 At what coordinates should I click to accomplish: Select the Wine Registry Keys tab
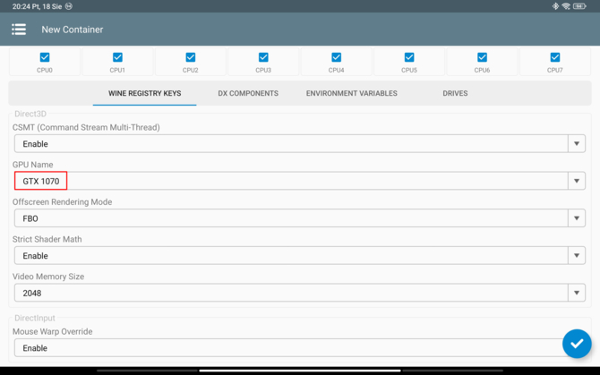tap(144, 93)
